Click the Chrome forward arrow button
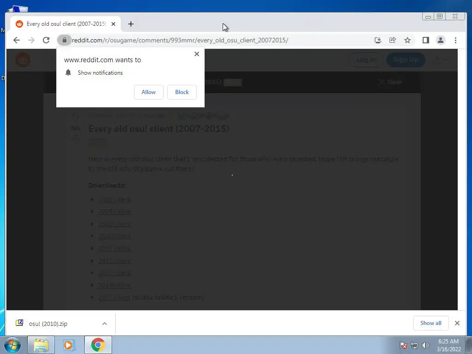Screen dimensions: 472x354 31,40
